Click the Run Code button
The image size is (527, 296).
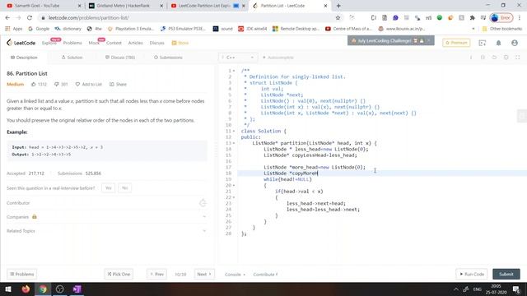click(x=472, y=274)
